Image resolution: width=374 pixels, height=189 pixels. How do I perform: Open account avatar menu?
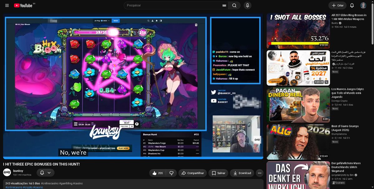[x=363, y=6]
